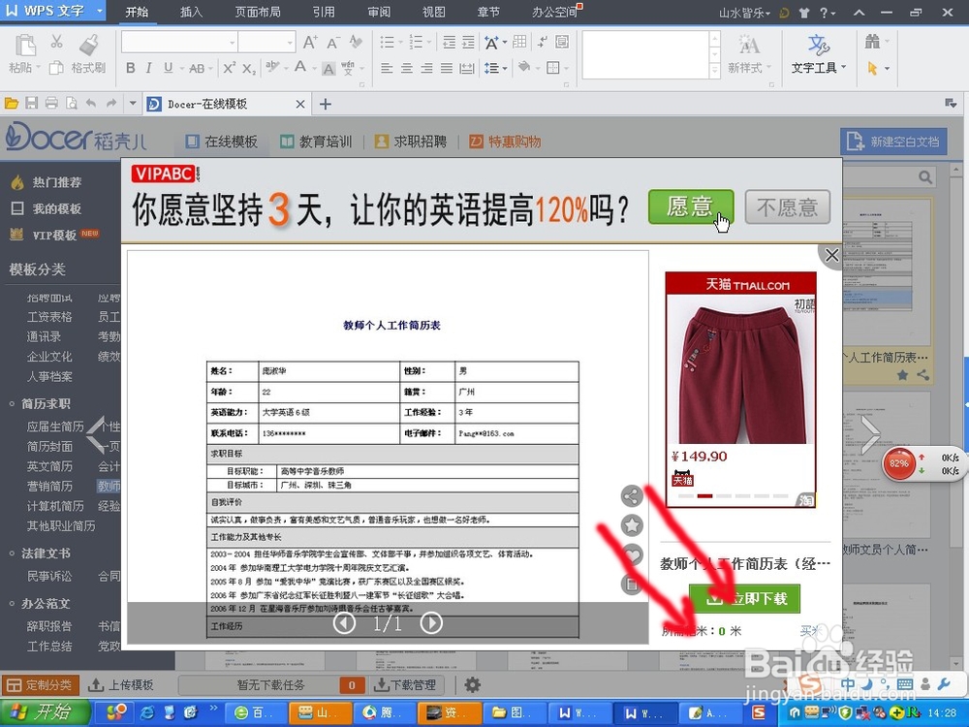The image size is (969, 727).
Task: Click the open folder icon in quick toolbar
Action: pos(12,104)
